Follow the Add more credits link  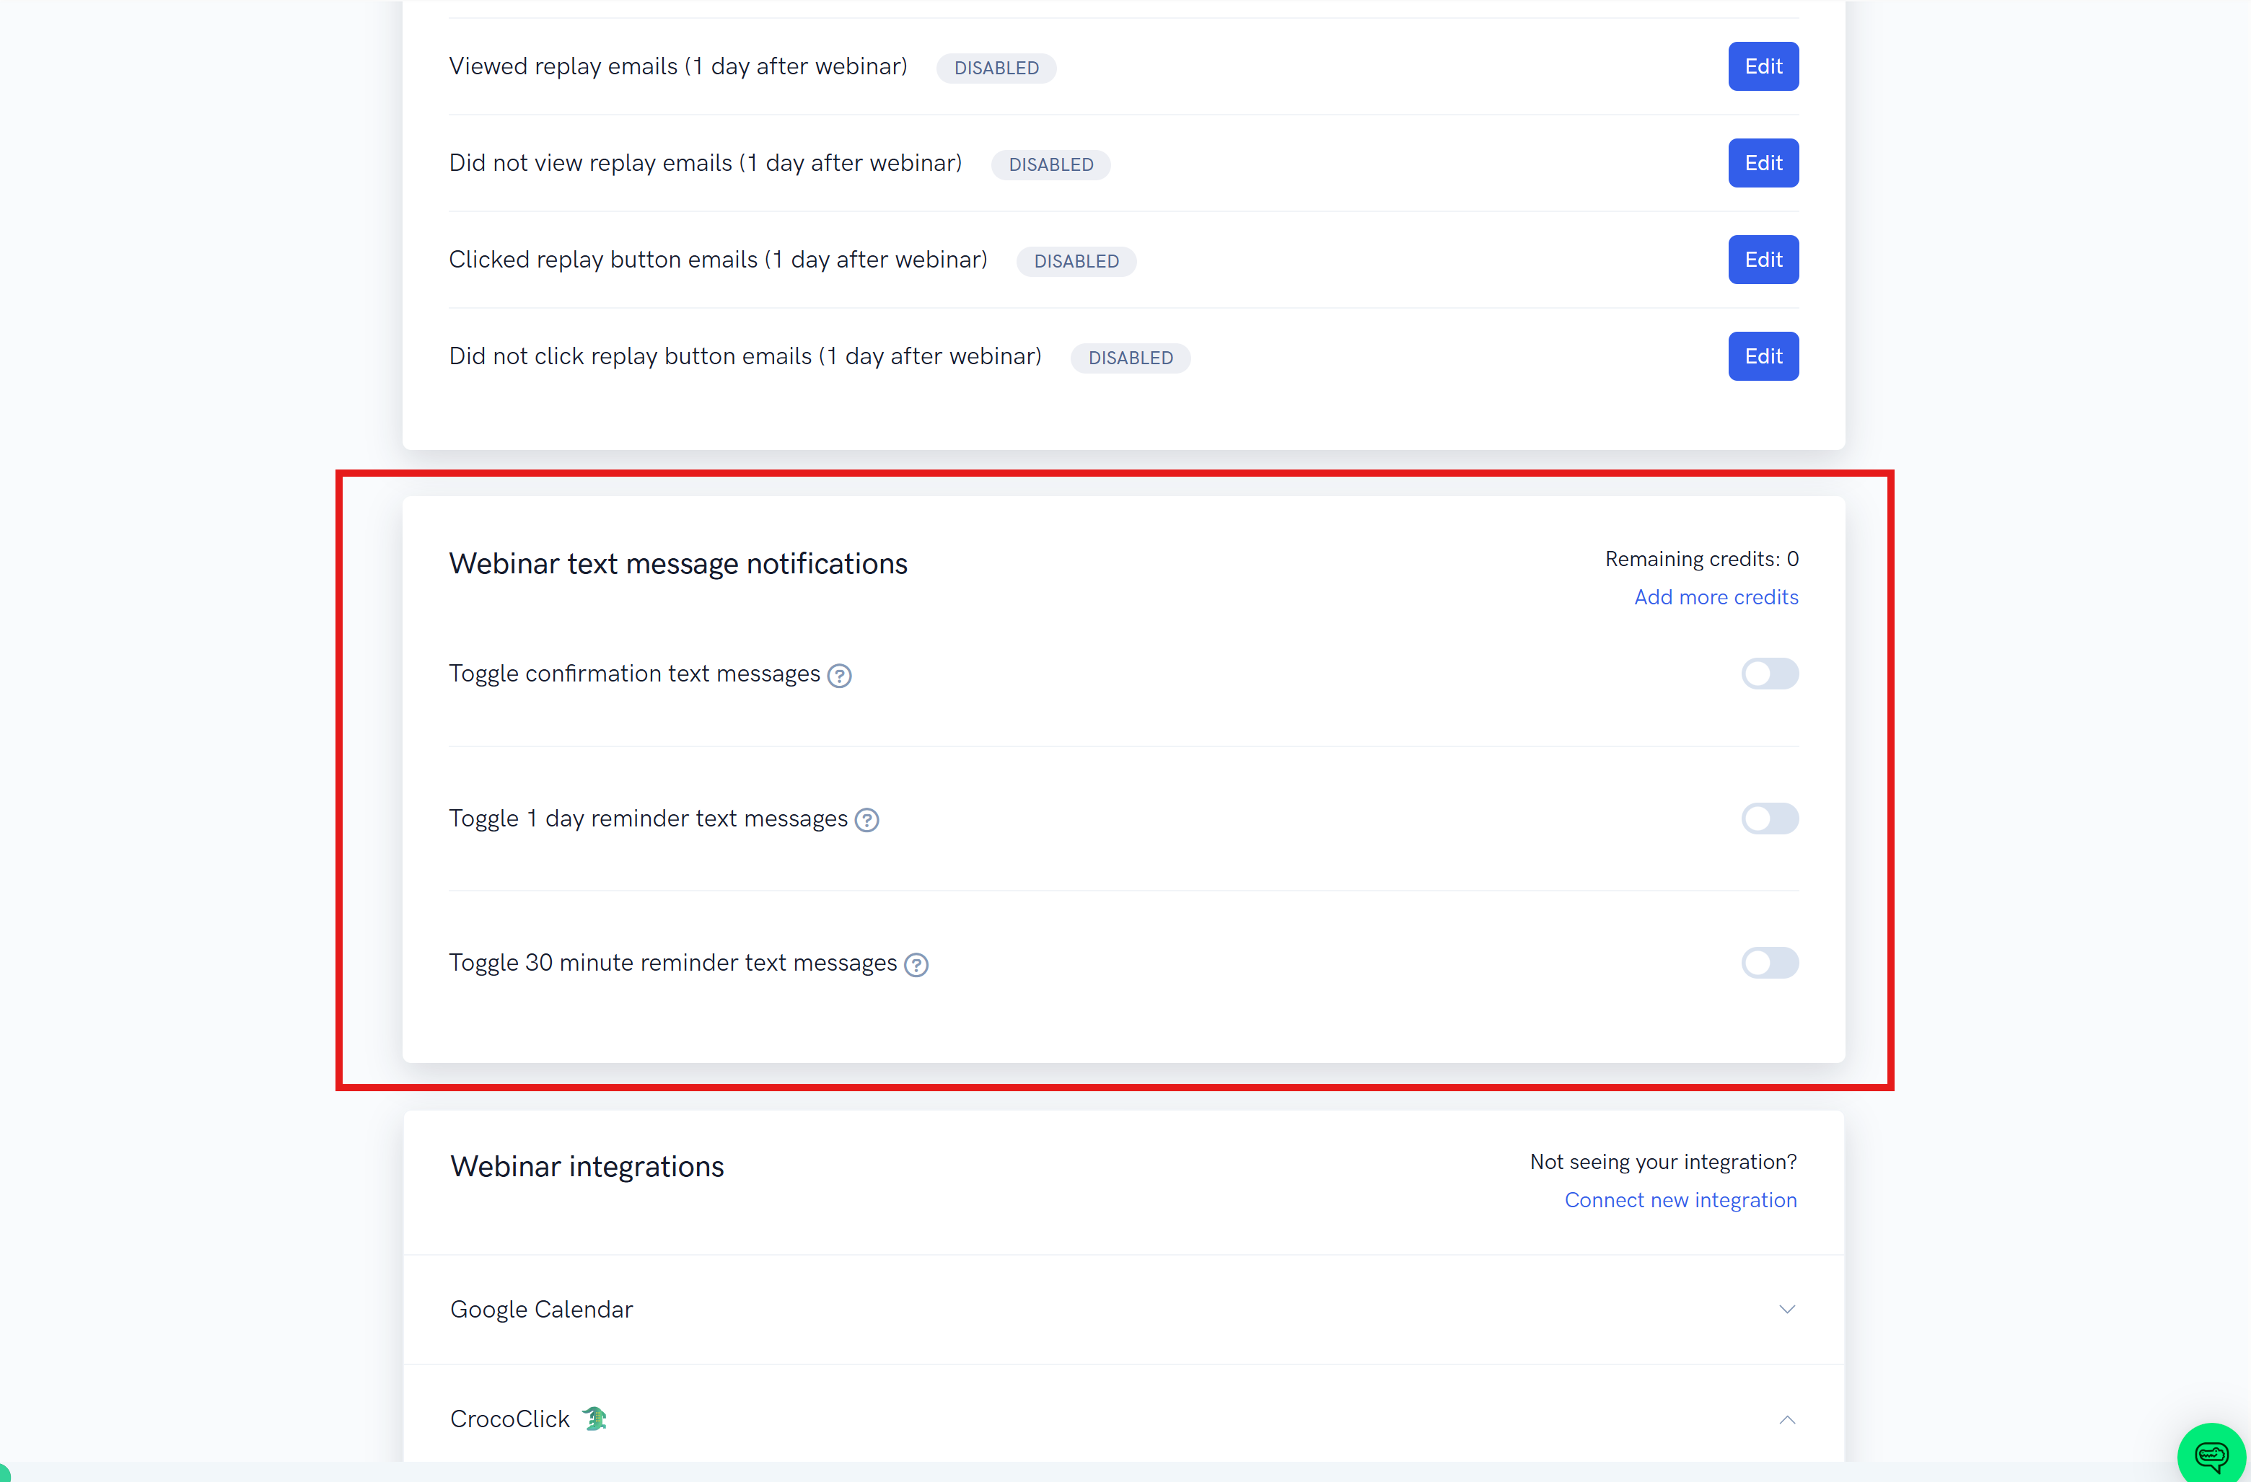pyautogui.click(x=1716, y=597)
